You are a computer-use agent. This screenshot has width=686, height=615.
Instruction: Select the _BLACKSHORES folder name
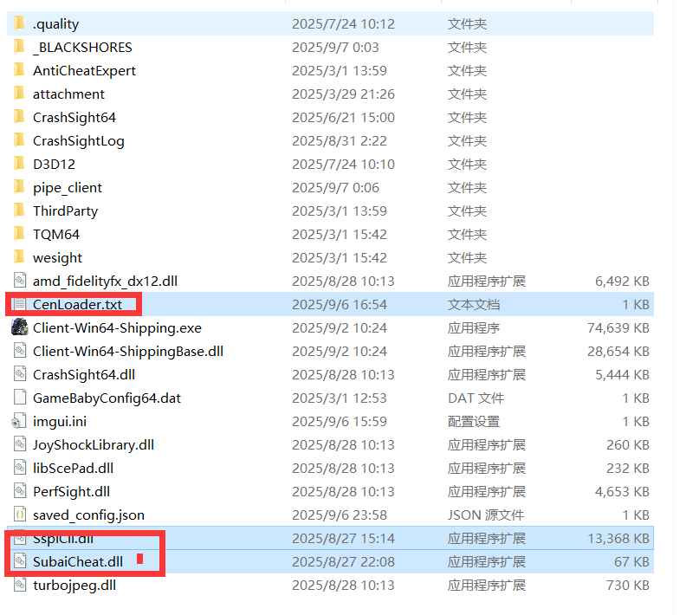82,47
